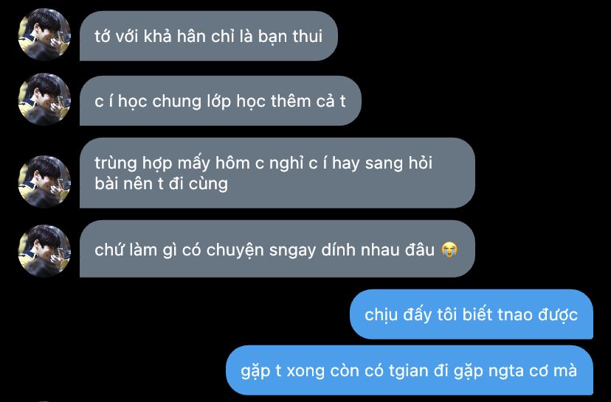
Task: Tap the 'chứ làm gì có chuyện sngay' bubble
Action: point(277,249)
